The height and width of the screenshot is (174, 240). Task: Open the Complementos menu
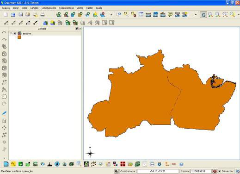(x=66, y=8)
